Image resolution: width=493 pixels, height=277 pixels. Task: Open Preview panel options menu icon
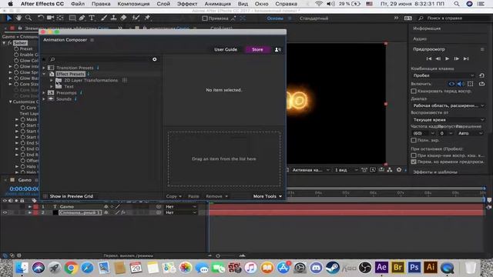482,49
